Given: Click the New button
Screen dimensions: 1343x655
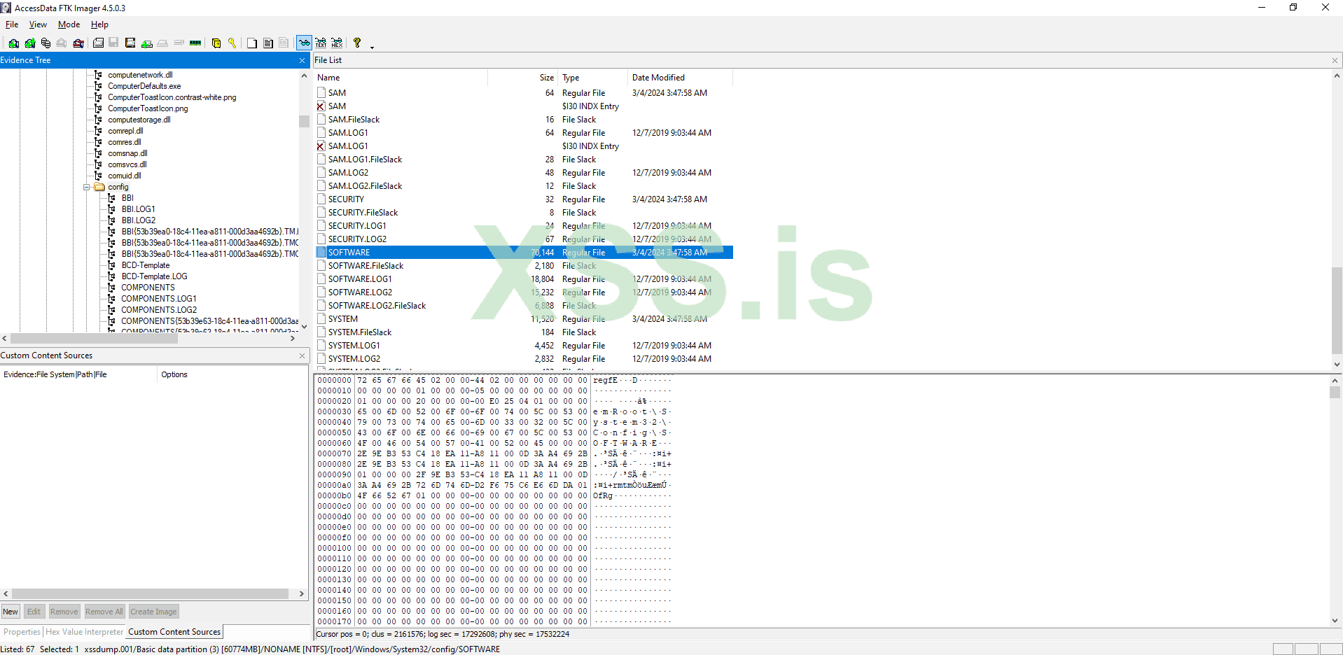Looking at the screenshot, I should coord(11,612).
